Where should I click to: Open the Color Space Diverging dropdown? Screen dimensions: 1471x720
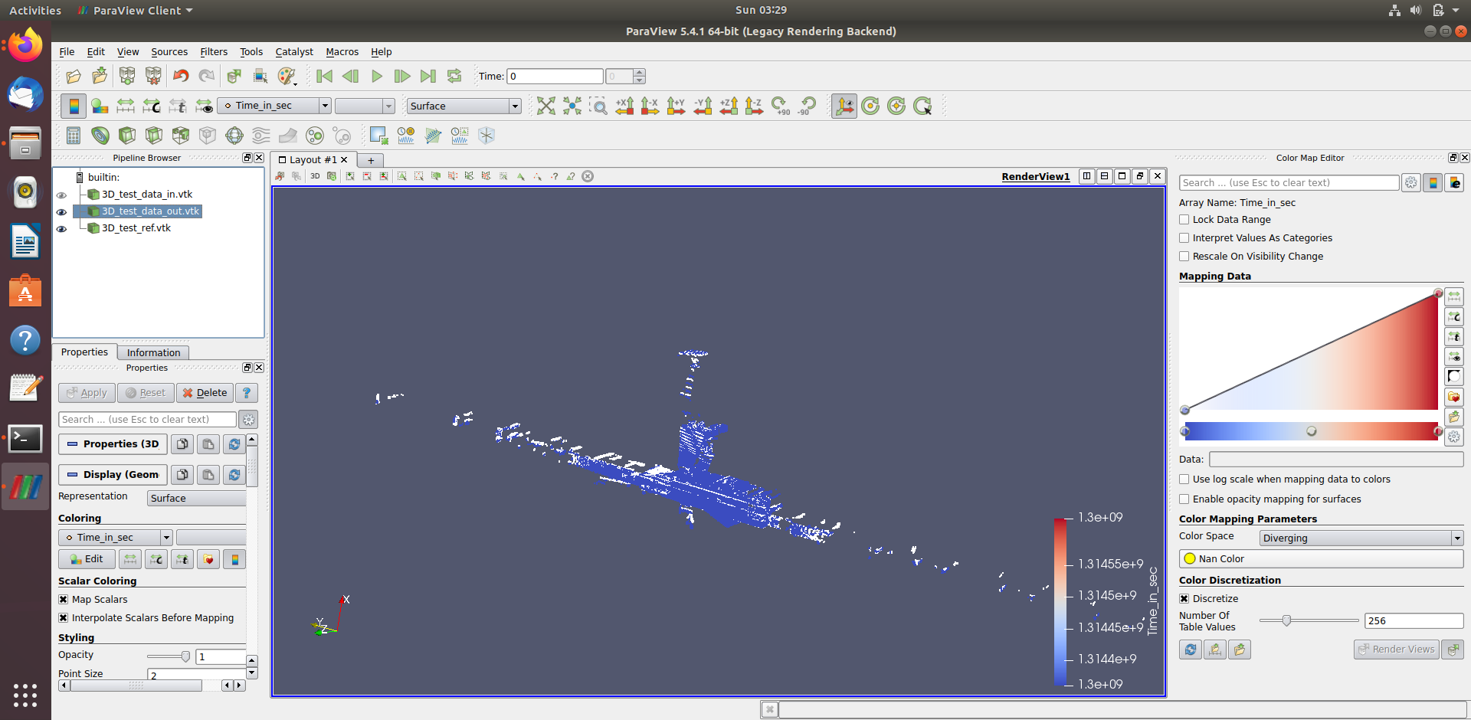[x=1360, y=538]
